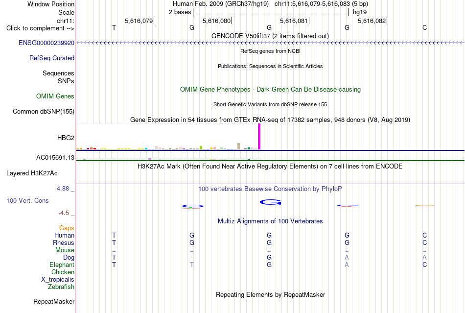This screenshot has height=313, width=465.
Task: Click the tall magenta bar in HBG2 chart
Action: (x=259, y=137)
